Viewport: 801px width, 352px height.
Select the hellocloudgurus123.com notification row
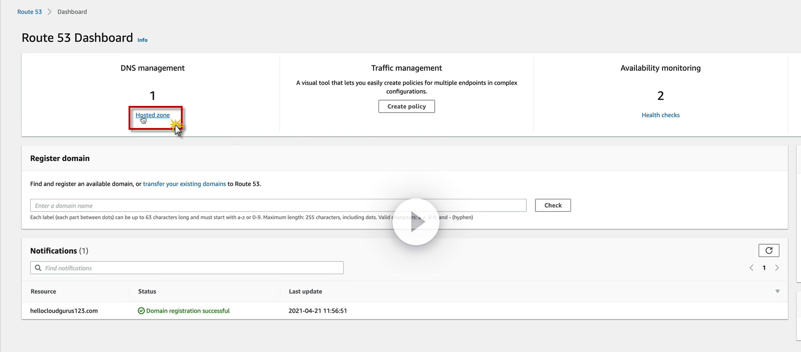click(x=64, y=311)
